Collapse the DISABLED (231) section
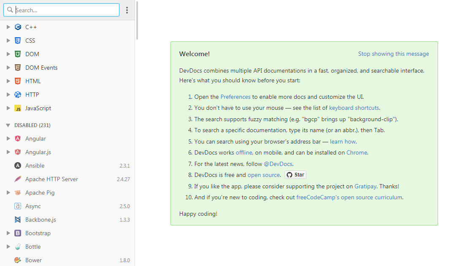This screenshot has height=266, width=468. click(x=8, y=125)
